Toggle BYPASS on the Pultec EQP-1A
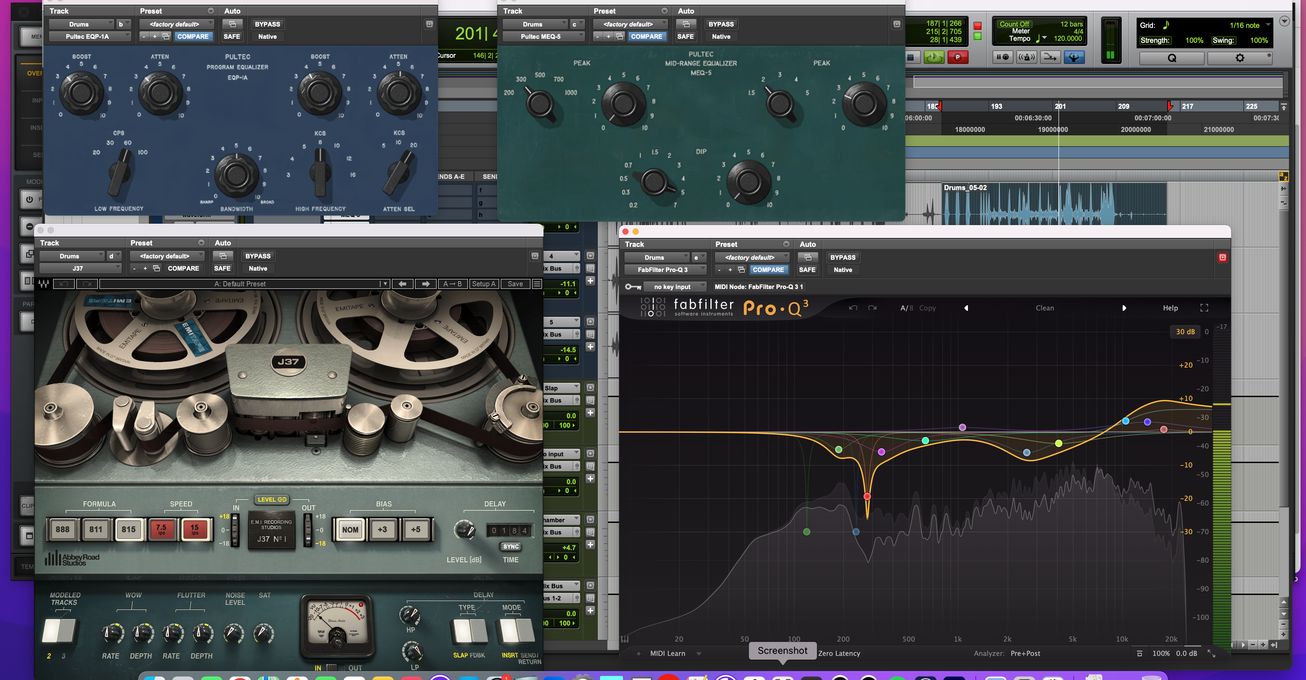1306x680 pixels. pyautogui.click(x=267, y=24)
